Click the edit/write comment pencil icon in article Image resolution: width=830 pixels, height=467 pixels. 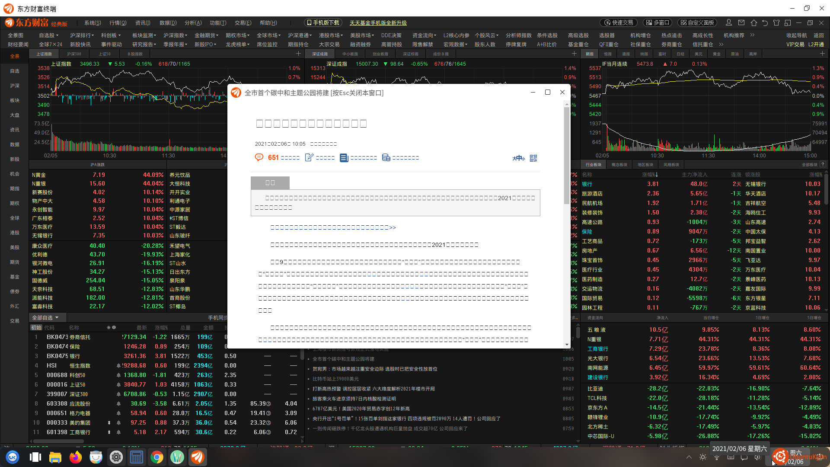(x=309, y=157)
